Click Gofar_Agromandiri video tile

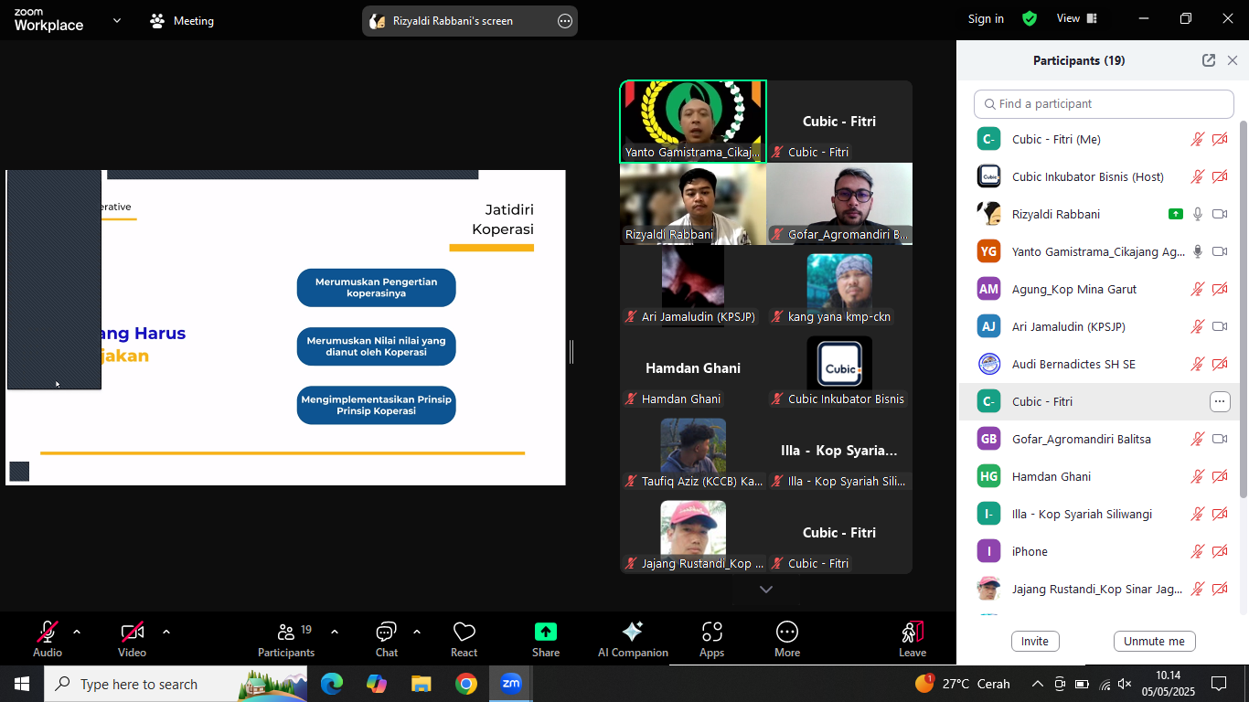tap(839, 204)
